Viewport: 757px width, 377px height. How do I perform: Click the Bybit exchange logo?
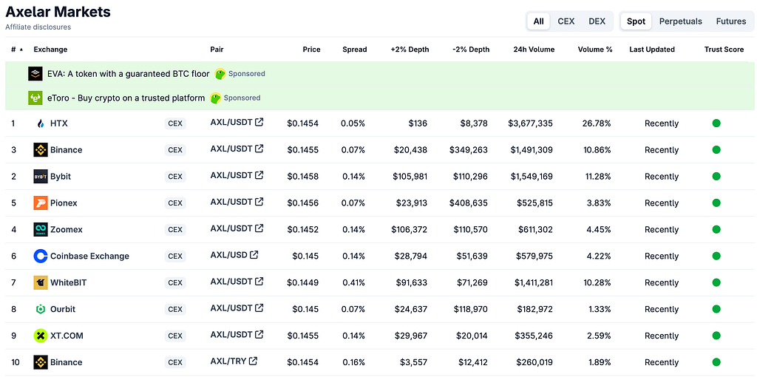41,177
